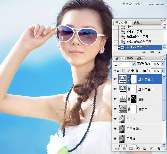Delete layer using Layers panel trash icon
Image resolution: width=167 pixels, height=154 pixels.
pyautogui.click(x=159, y=148)
